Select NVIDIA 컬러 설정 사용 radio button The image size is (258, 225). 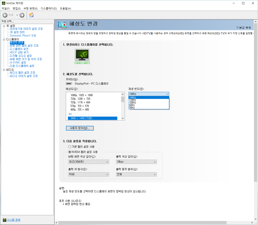click(x=70, y=152)
